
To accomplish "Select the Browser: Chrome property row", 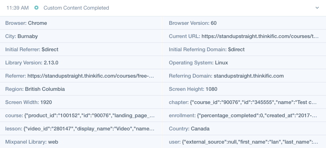I will (x=81, y=23).
